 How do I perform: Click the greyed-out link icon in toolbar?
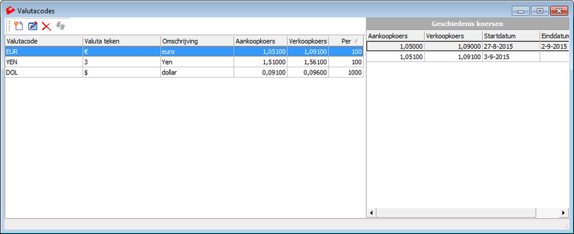[60, 26]
